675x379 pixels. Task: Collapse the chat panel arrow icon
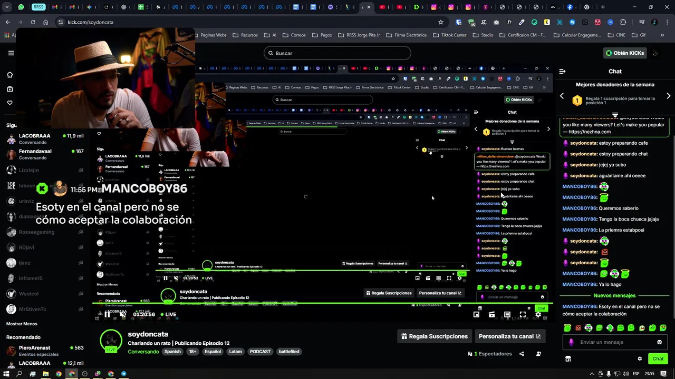click(x=562, y=71)
